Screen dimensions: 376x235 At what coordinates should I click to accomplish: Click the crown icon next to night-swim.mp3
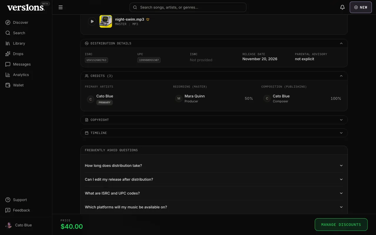click(x=148, y=19)
